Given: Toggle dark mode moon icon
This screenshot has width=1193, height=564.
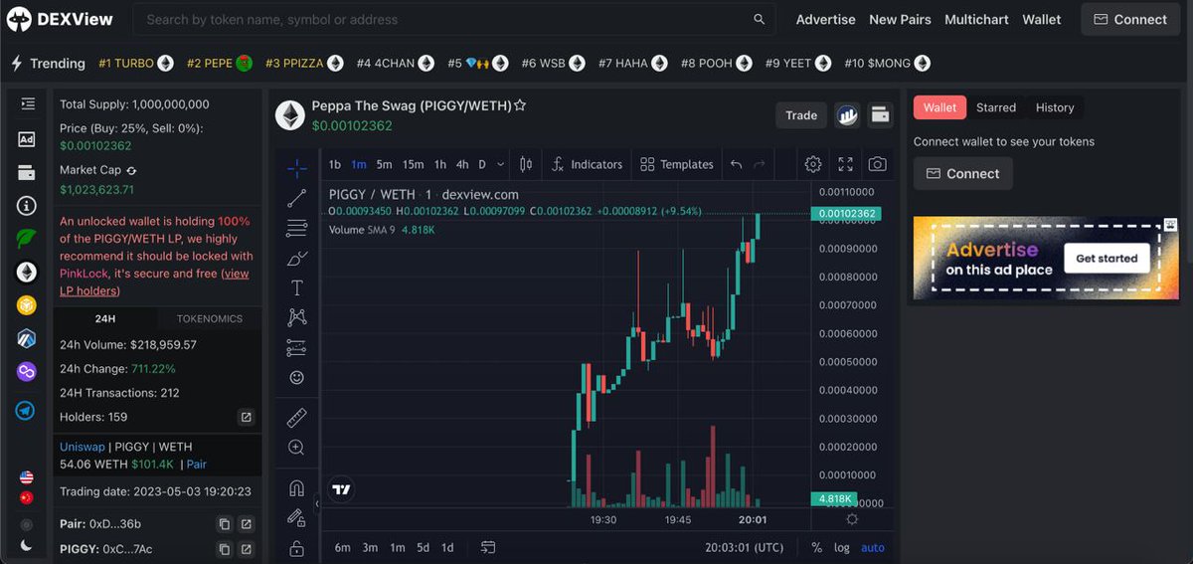Looking at the screenshot, I should 27,545.
